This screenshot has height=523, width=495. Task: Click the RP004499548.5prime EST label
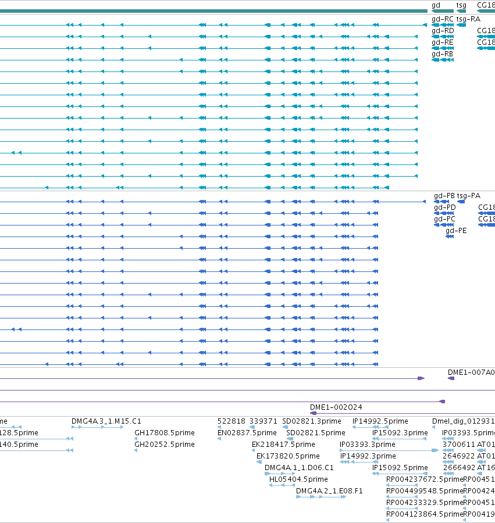(425, 491)
